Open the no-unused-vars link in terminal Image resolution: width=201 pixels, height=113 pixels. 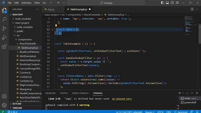point(122,99)
